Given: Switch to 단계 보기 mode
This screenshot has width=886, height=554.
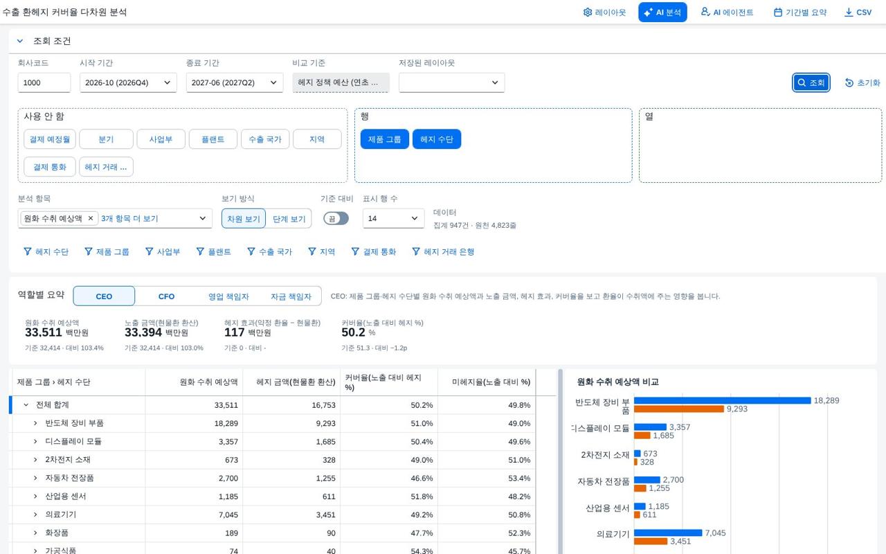Looking at the screenshot, I should click(289, 219).
